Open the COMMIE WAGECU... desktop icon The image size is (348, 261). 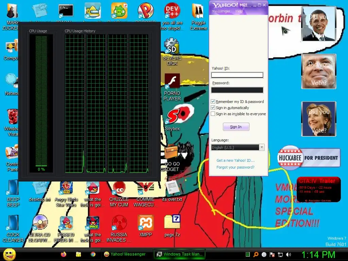[x=145, y=188]
